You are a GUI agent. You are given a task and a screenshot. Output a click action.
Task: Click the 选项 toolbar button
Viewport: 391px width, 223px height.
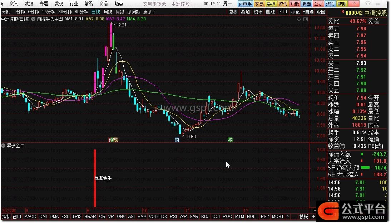click(x=330, y=4)
